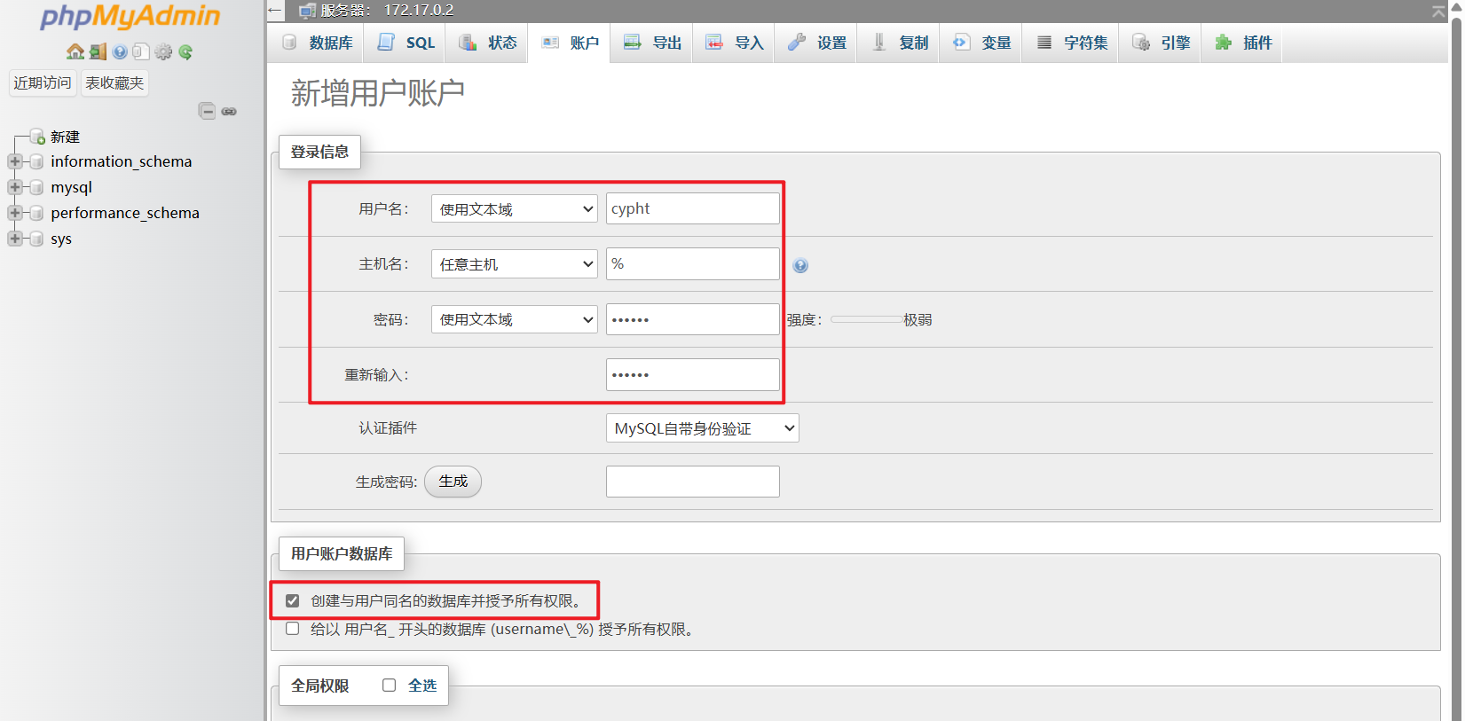Screen dimensions: 1465x721
Task: Open the performance_schema database link
Action: (x=125, y=213)
